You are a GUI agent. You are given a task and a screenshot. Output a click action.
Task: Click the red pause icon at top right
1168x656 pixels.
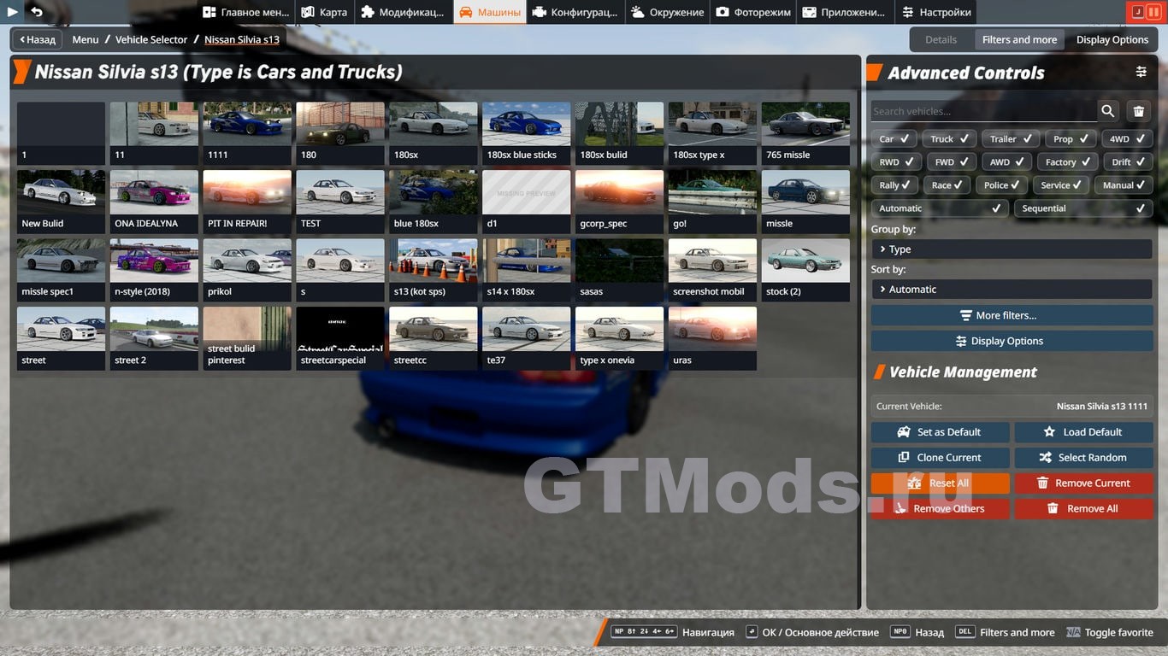tap(1154, 12)
